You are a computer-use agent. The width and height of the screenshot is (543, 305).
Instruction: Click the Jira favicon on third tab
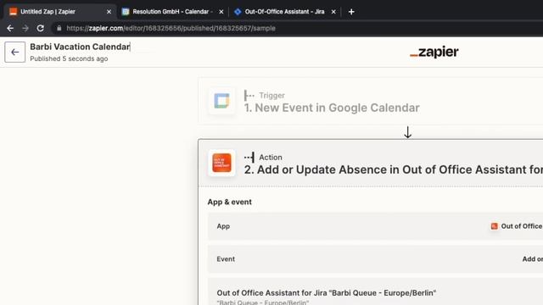pos(238,12)
